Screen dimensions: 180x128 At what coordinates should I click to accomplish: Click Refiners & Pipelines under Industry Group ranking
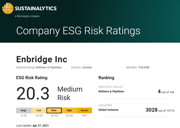(111, 91)
